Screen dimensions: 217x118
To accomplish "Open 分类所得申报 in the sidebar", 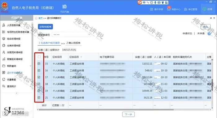I will click(14, 46).
